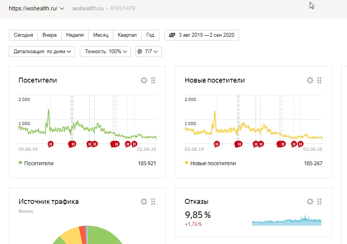Select the Квартал period tab
This screenshot has height=244, width=347.
tap(127, 35)
